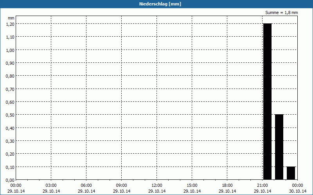The image size is (313, 195).
Task: Select the tallest bar reaching 1,20 mm
Action: click(x=268, y=101)
